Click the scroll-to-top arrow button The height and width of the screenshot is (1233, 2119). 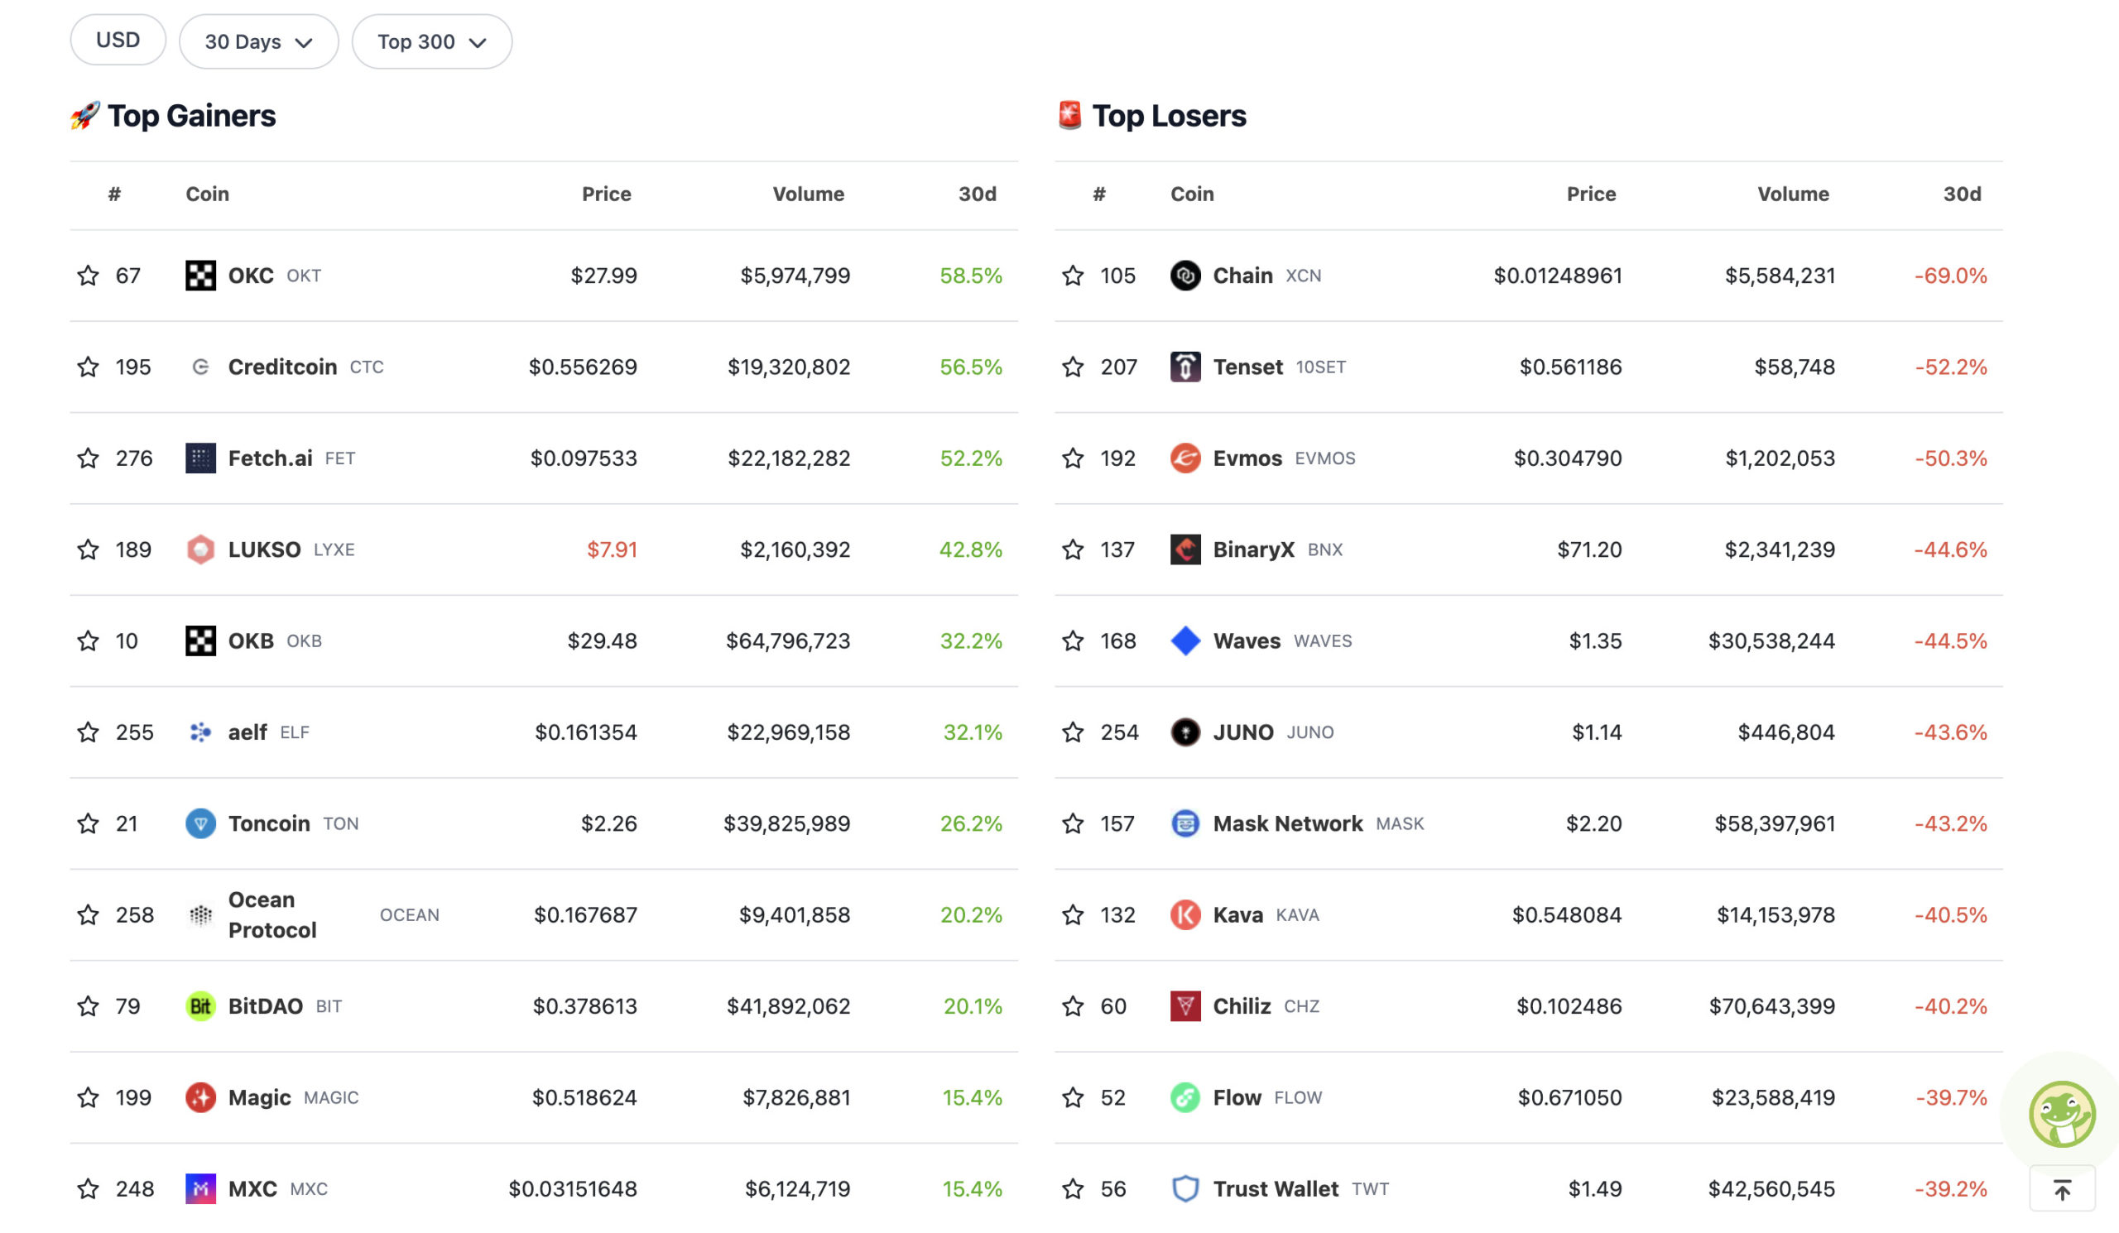pyautogui.click(x=2063, y=1189)
